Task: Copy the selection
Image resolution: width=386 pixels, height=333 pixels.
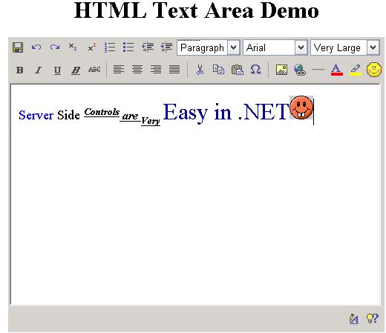Action: (x=218, y=70)
